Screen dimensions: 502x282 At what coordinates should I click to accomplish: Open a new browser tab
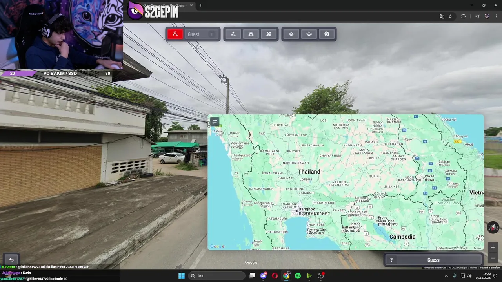[x=201, y=5]
